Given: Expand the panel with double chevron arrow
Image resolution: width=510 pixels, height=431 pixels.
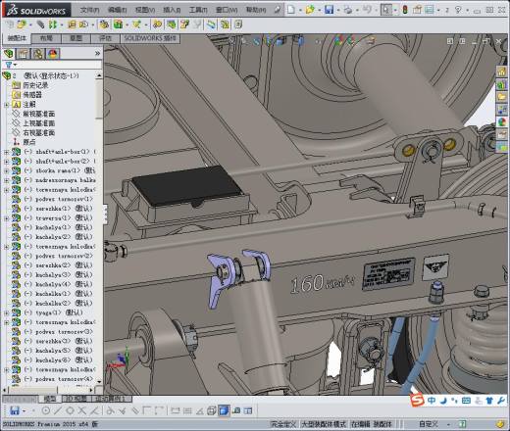Looking at the screenshot, I should [97, 53].
